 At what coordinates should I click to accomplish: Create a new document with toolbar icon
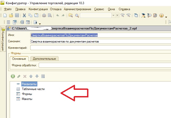(5, 15)
